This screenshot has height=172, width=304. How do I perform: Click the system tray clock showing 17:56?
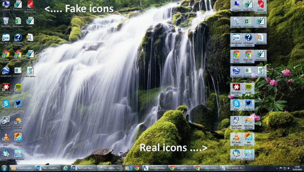[x=296, y=168]
